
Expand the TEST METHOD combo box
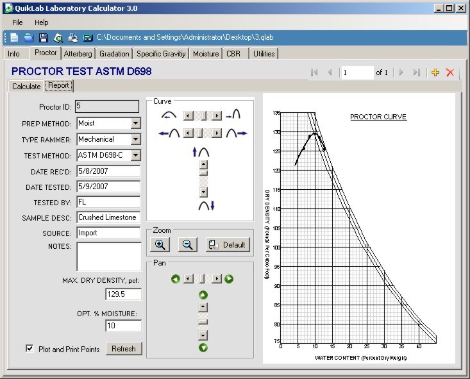135,155
